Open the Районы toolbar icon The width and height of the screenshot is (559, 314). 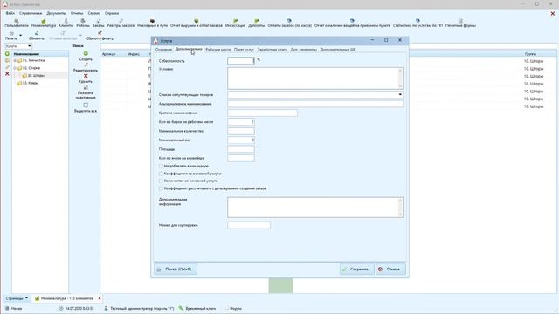(x=83, y=21)
